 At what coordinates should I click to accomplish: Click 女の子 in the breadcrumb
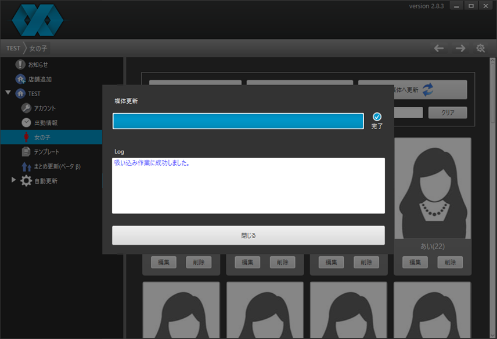38,48
